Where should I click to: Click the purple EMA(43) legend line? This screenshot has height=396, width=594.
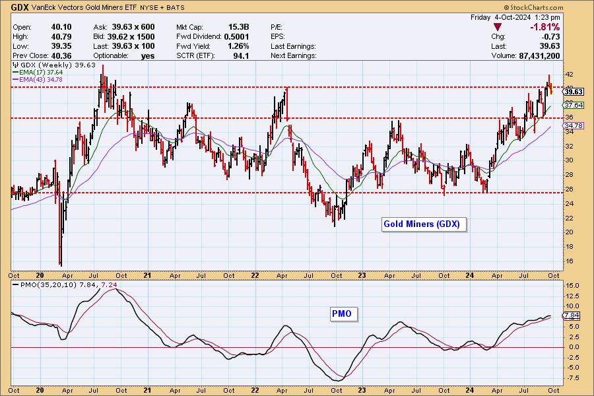(16, 80)
